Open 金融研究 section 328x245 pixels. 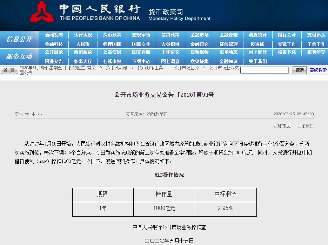[199, 44]
